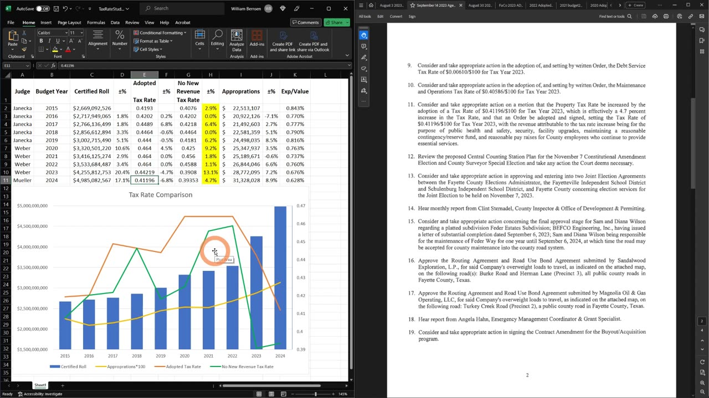The width and height of the screenshot is (709, 398).
Task: Select the Sheet1 worksheet tab
Action: (40, 385)
